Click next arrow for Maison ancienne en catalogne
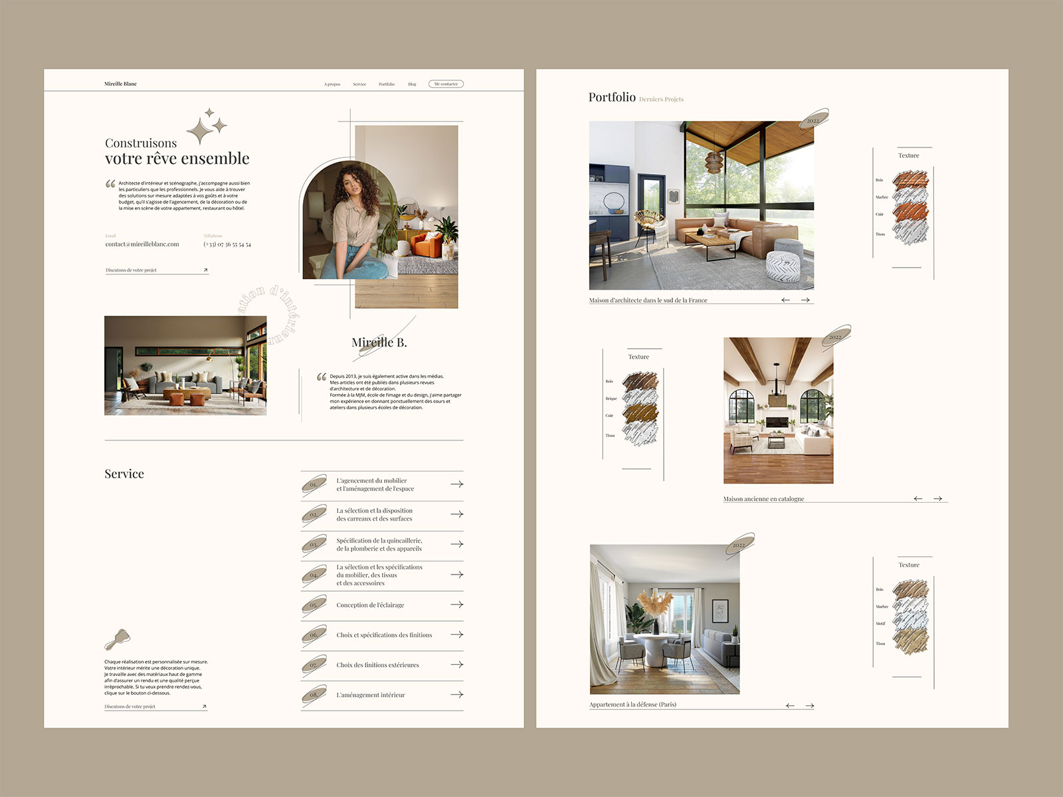The image size is (1063, 797). tap(937, 499)
